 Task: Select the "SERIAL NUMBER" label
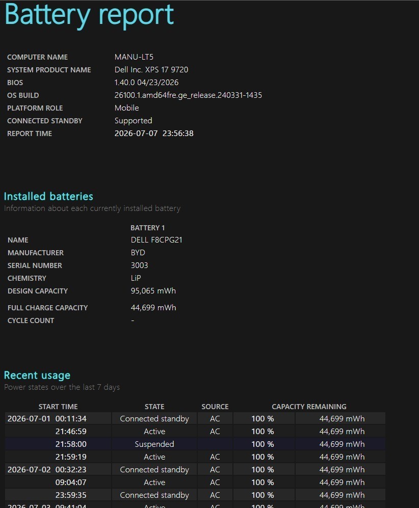pyautogui.click(x=35, y=265)
